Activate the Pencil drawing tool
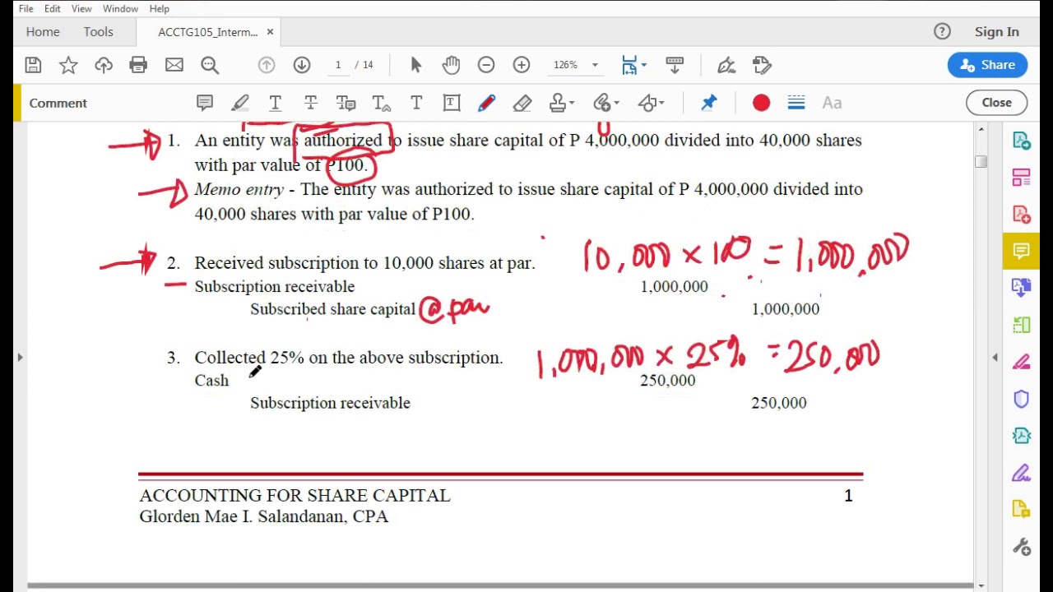1053x592 pixels. coord(486,103)
